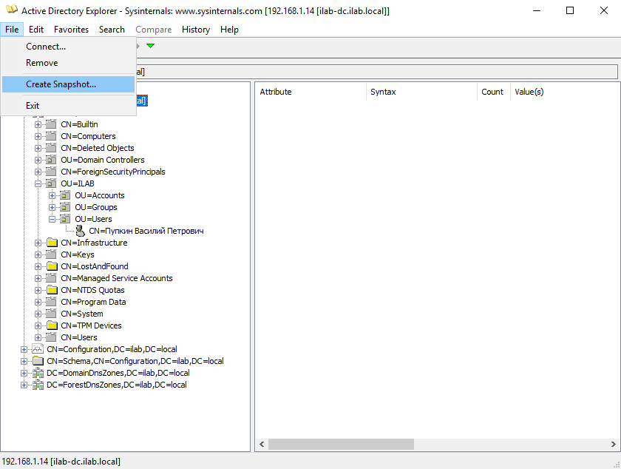Screen dimensions: 621x469
Task: Click the OU=Groups container icon
Action: [64, 207]
